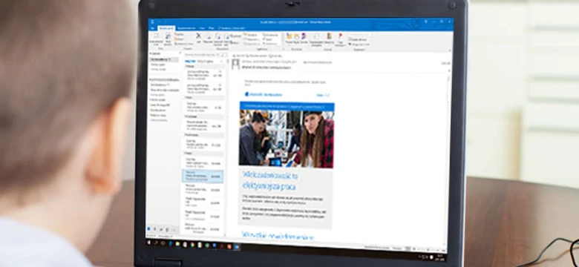Switch to Mail view in the navigation bar
This screenshot has width=579, height=267.
[148, 228]
